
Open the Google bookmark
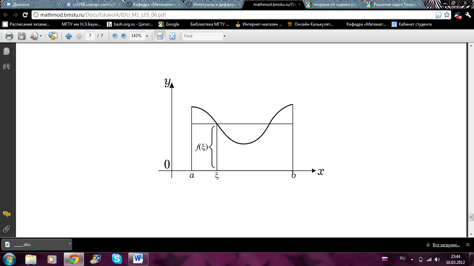[x=169, y=24]
